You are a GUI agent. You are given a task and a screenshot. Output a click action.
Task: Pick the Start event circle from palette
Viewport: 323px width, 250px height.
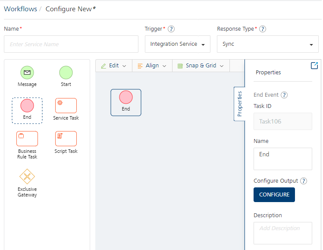66,73
